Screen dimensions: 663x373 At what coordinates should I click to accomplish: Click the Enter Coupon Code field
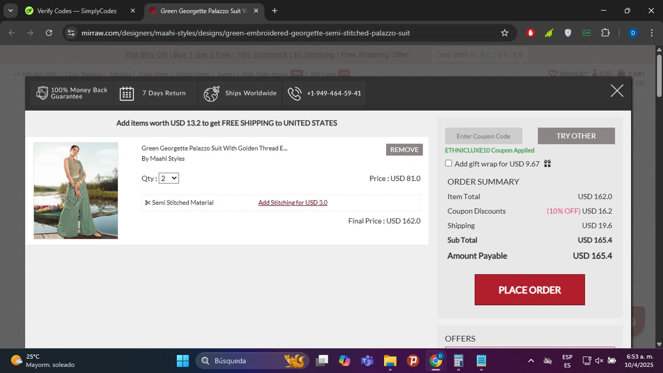tap(483, 136)
